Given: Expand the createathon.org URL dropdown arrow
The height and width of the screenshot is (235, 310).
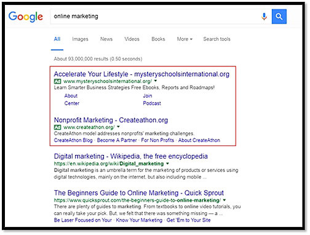Looking at the screenshot, I should (118, 127).
